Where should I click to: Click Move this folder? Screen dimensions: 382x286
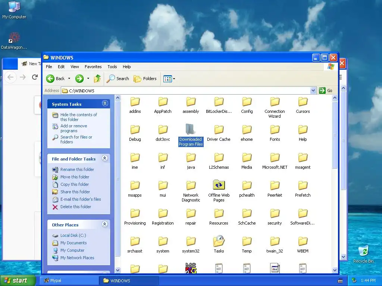(75, 177)
